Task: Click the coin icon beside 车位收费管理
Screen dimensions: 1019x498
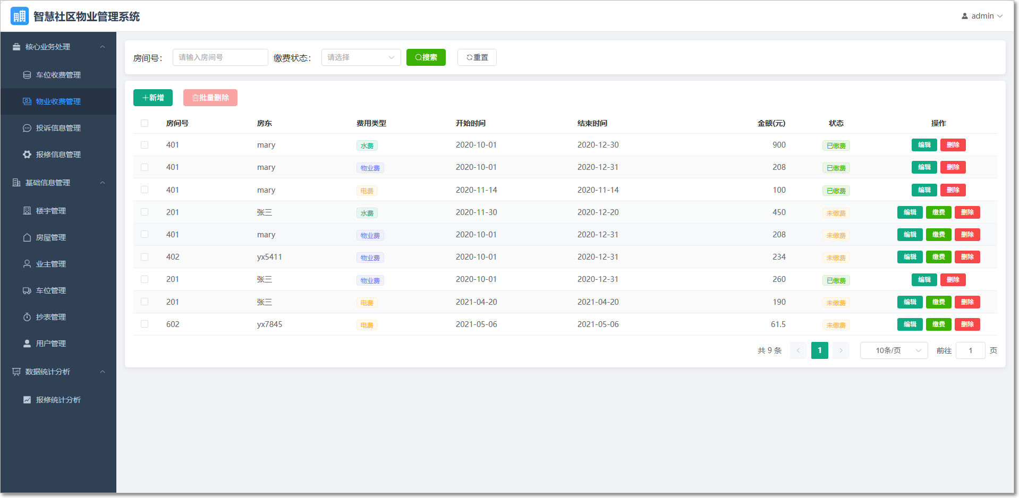Action: pos(27,75)
